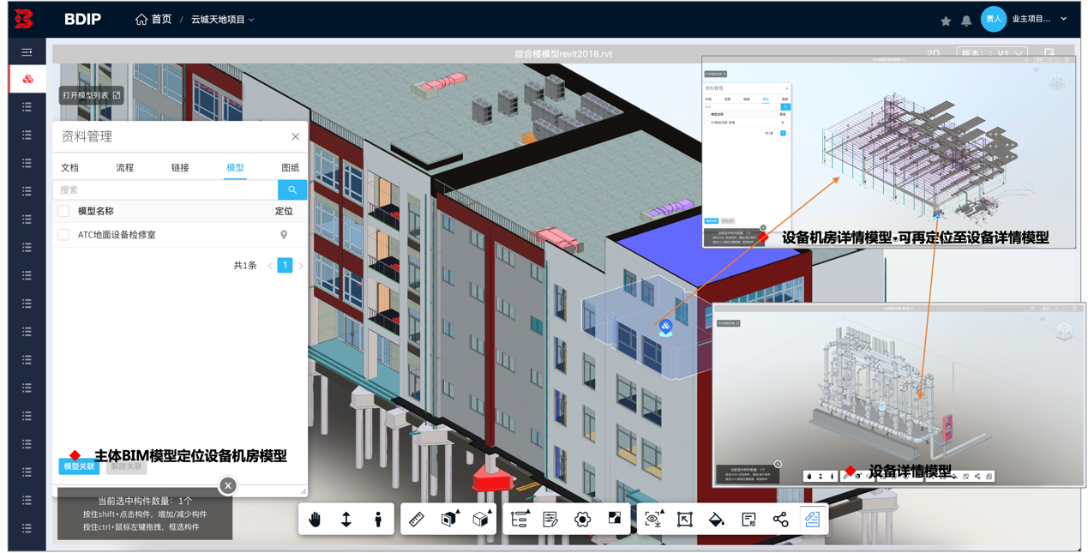This screenshot has width=1088, height=553.
Task: Click the 解除关联 button
Action: coord(127,466)
